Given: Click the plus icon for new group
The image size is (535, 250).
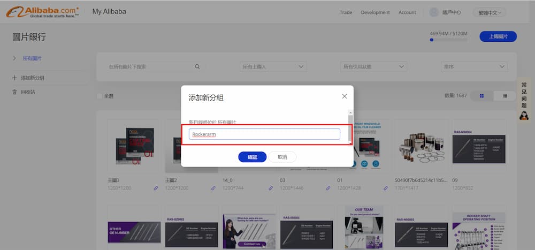Looking at the screenshot, I should point(14,78).
